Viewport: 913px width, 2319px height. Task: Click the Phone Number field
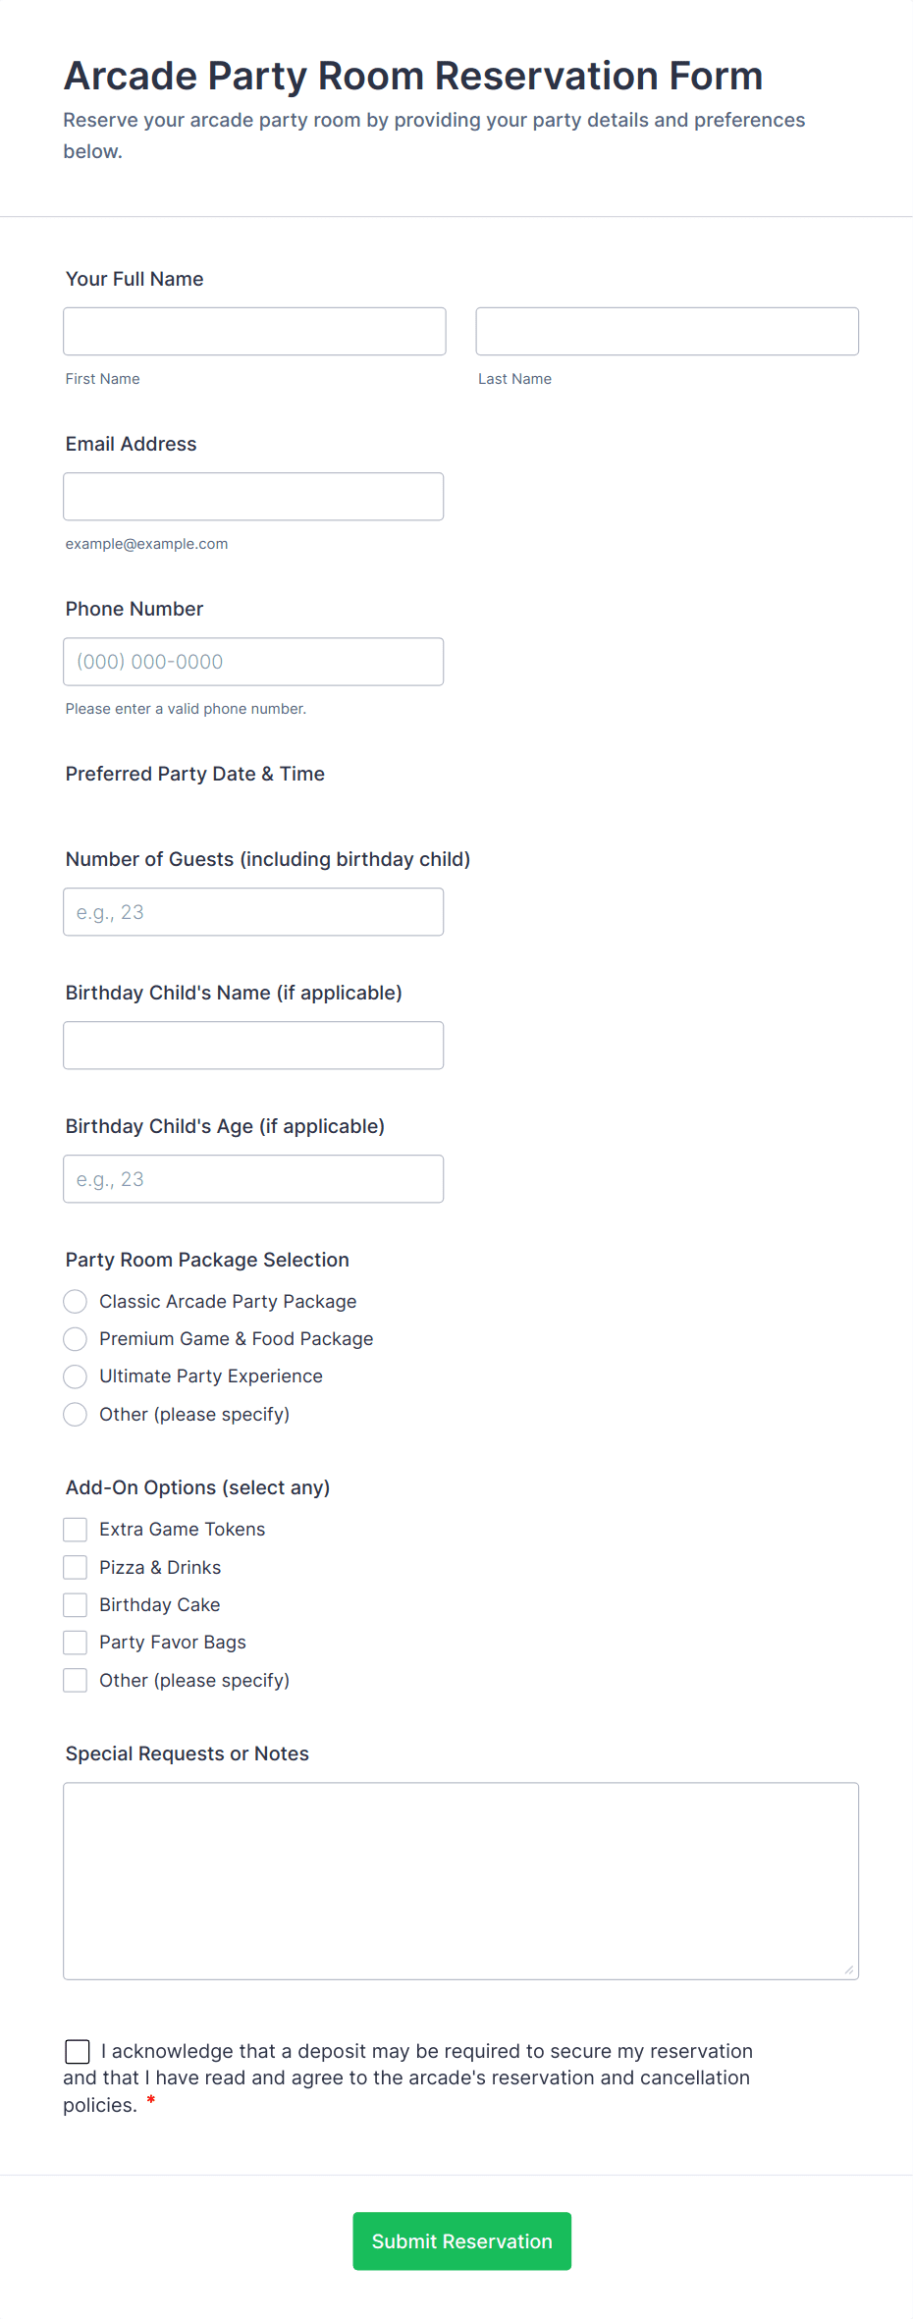tap(253, 662)
